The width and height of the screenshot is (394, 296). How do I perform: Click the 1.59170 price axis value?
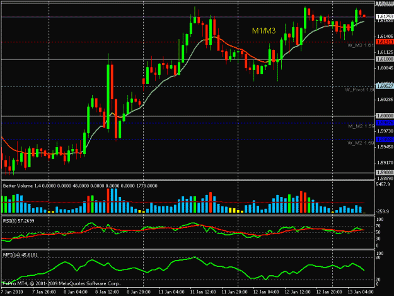click(x=385, y=163)
